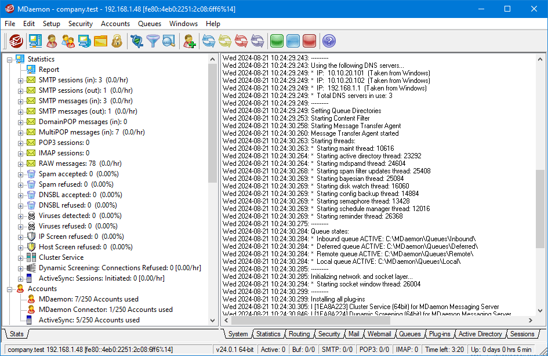Viewport: 548px width, 356px height.
Task: Click the envelope icon beside RAW messages
Action: coord(31,164)
